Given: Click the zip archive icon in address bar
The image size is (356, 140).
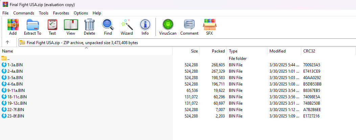Looking at the screenshot, I should click(22, 42).
